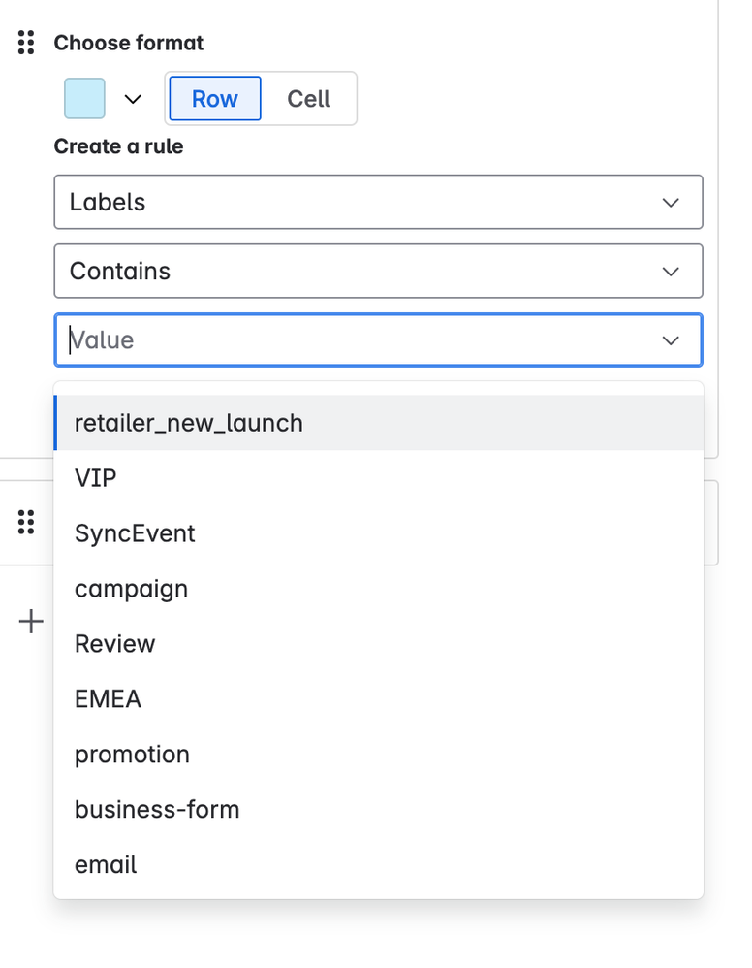Pick SyncEvent from the value list
The height and width of the screenshot is (968, 752).
(x=135, y=533)
